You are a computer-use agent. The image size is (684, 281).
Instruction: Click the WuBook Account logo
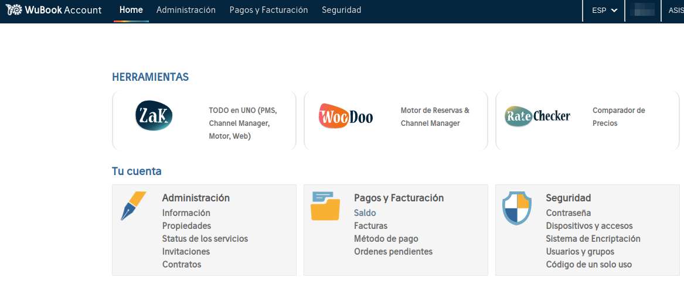tap(54, 10)
